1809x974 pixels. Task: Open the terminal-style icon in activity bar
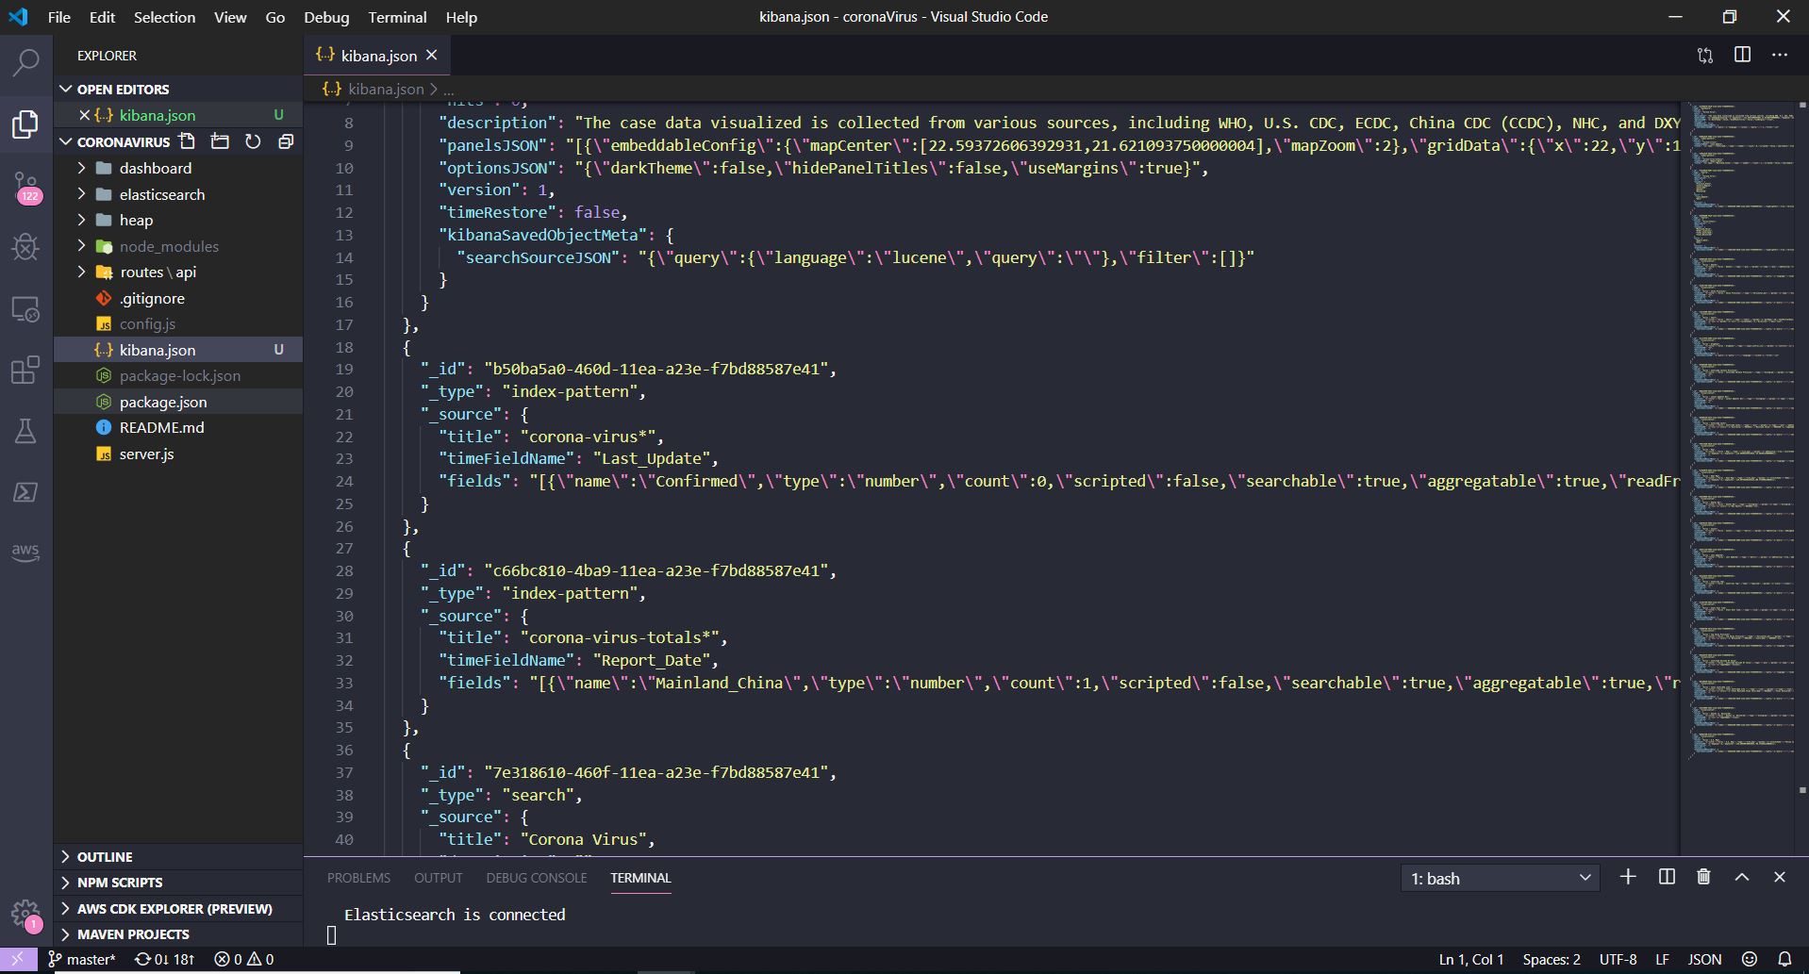pos(25,492)
